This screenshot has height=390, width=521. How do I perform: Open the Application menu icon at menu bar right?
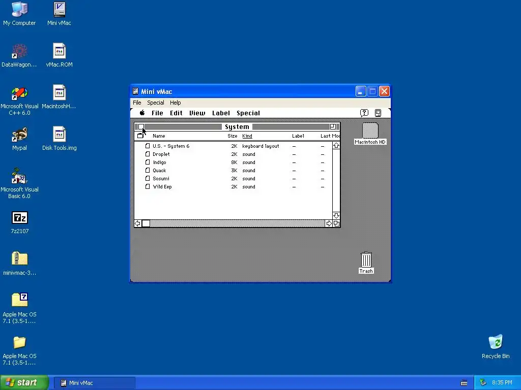click(378, 113)
